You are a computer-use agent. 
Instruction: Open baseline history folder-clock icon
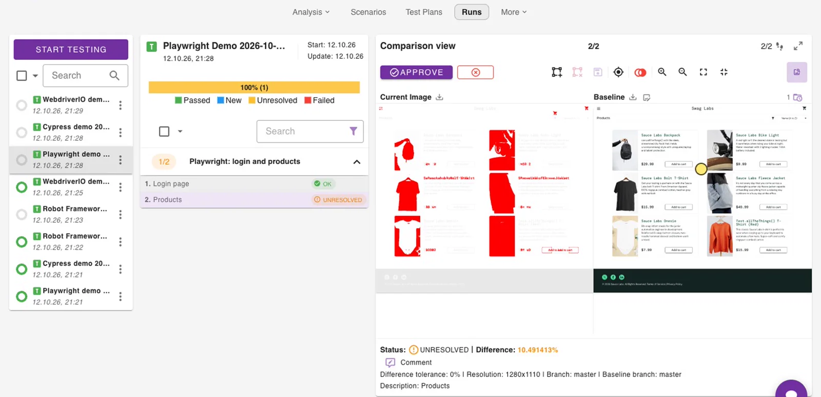pos(797,97)
